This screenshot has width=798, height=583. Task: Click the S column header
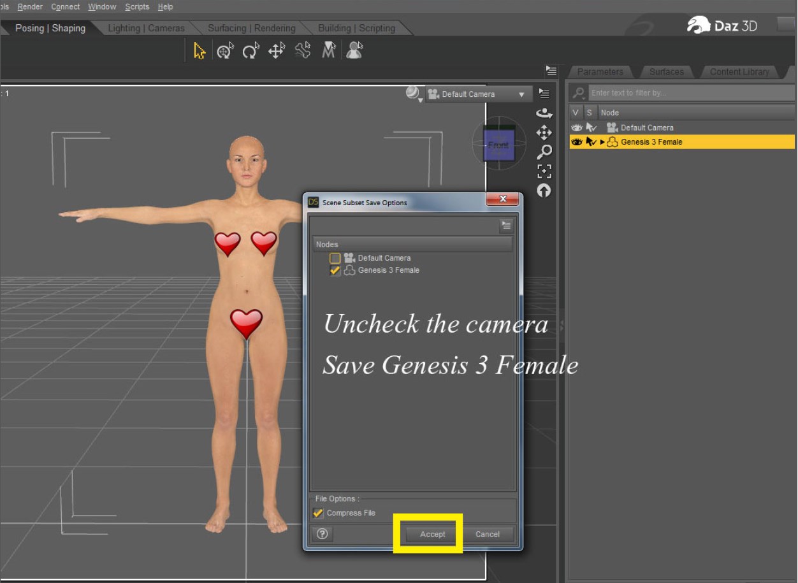point(590,113)
